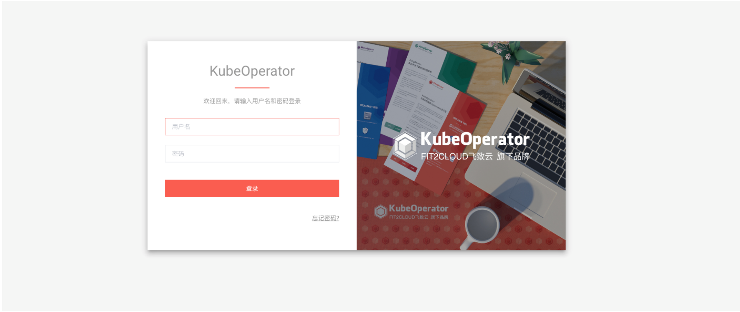
Task: Click the large KubeOperator cube logo icon
Action: (405, 146)
